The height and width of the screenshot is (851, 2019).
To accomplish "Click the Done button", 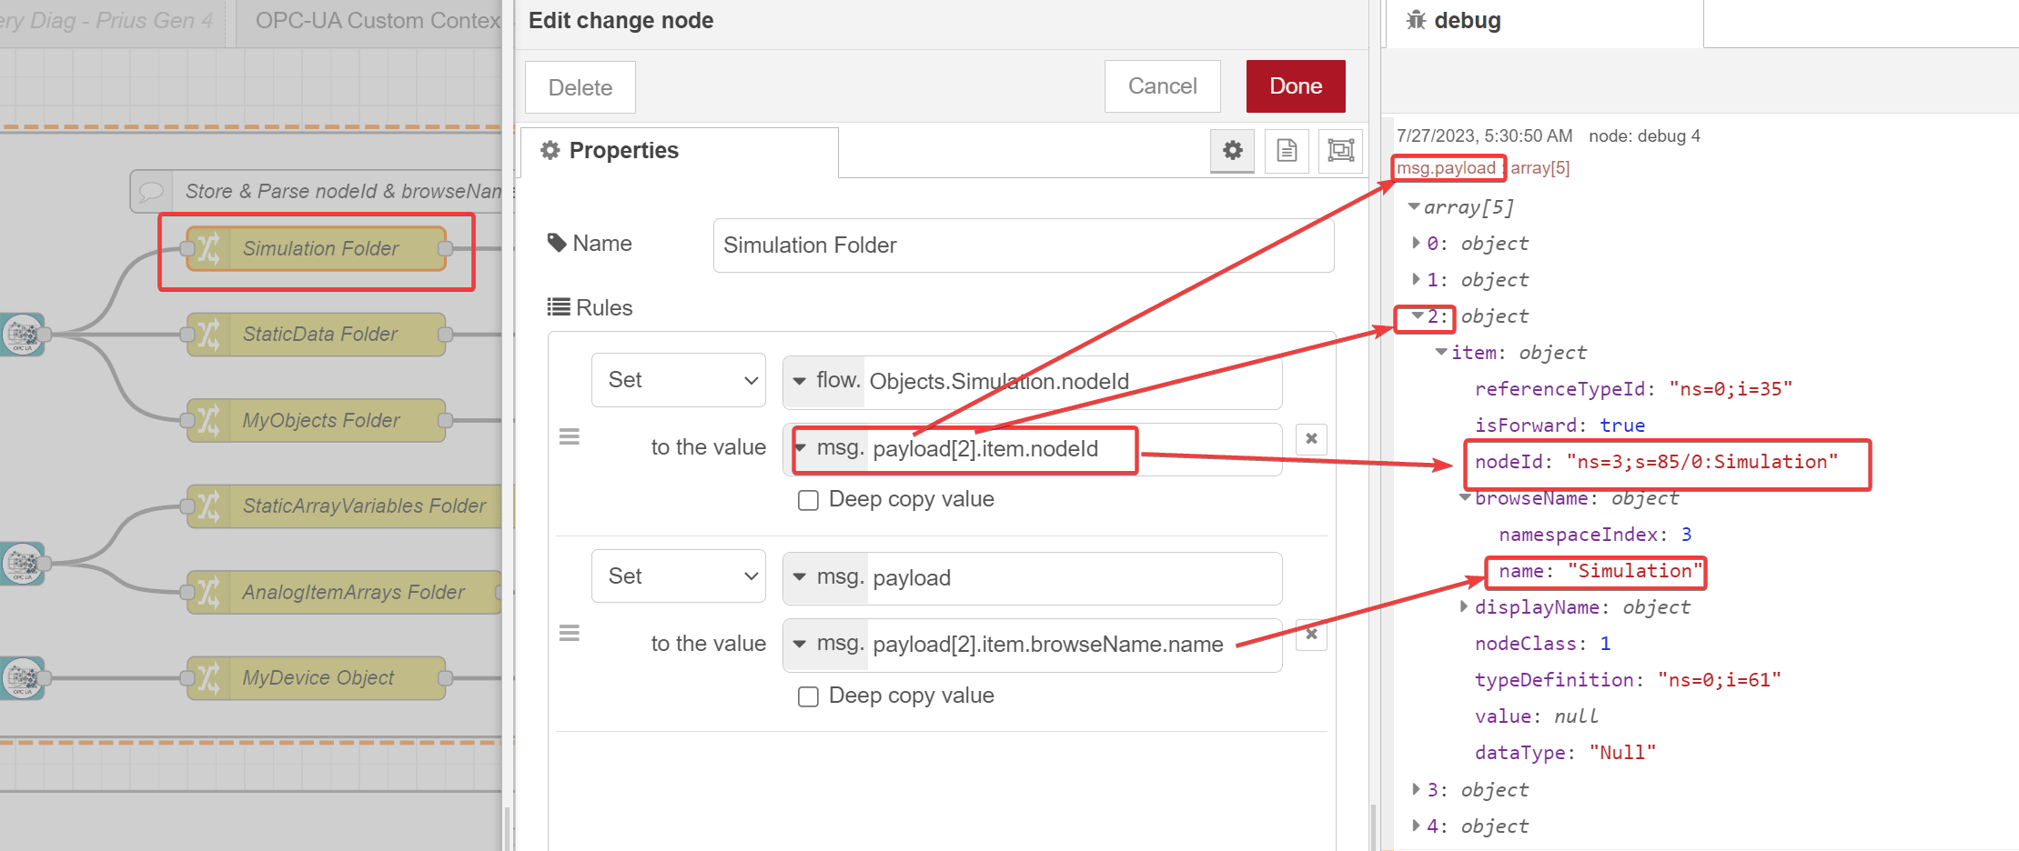I will click(1295, 86).
